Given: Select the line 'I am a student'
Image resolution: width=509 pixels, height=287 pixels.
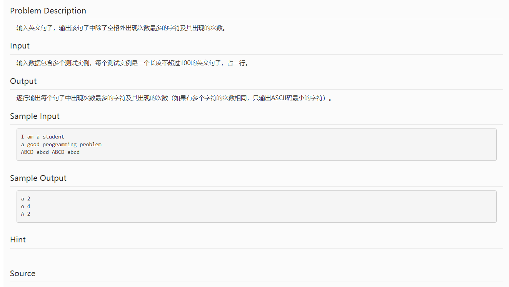Looking at the screenshot, I should (x=42, y=137).
